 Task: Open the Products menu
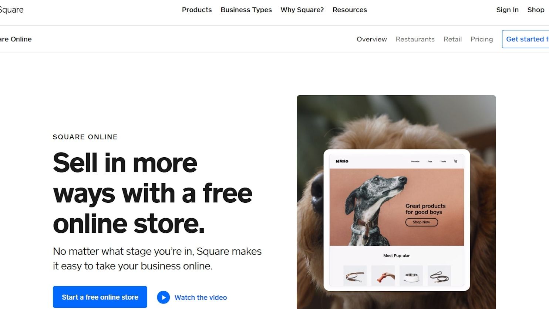pos(197,10)
